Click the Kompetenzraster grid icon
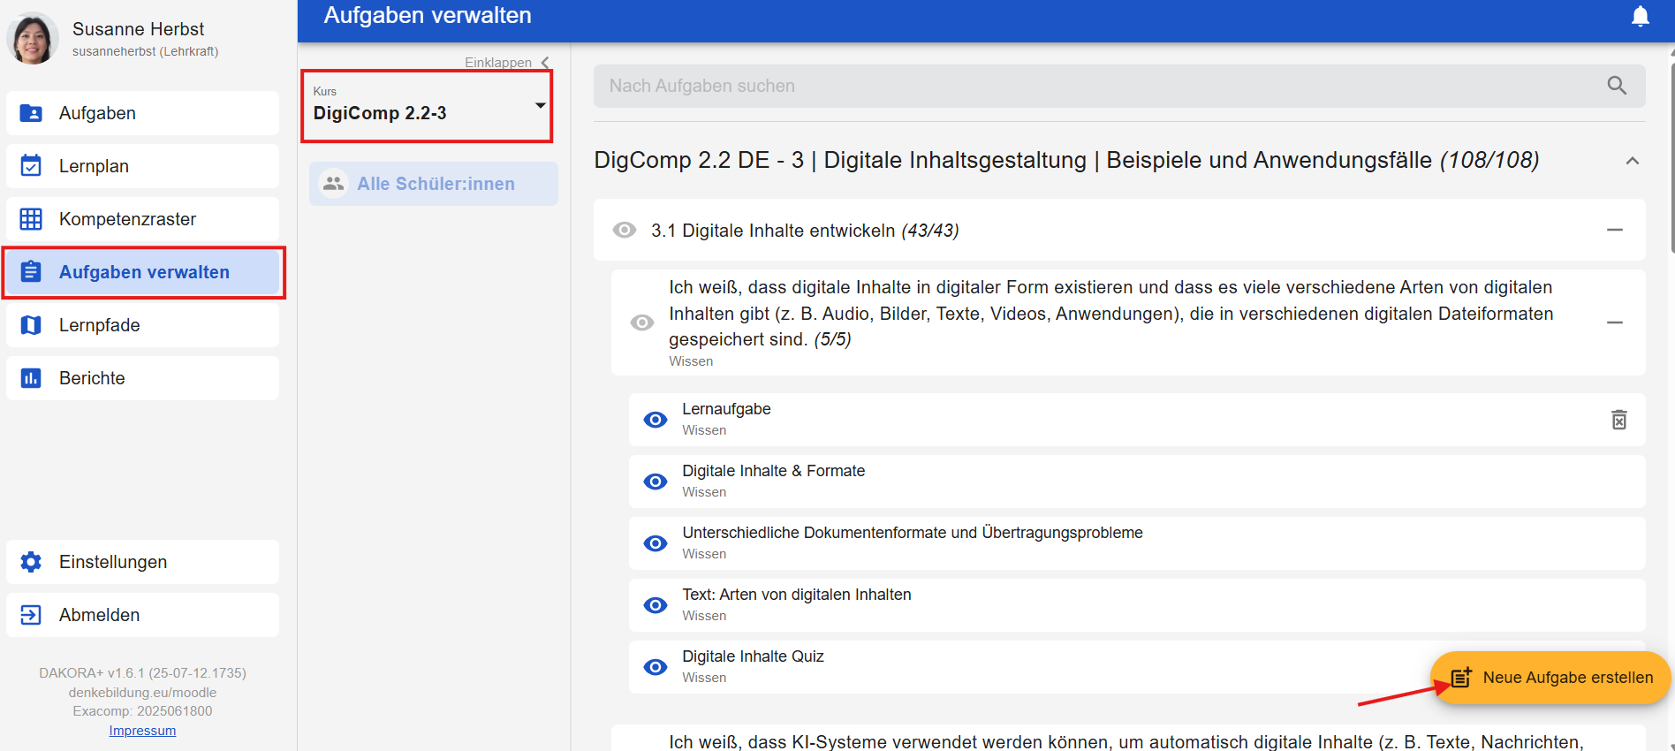 31,219
